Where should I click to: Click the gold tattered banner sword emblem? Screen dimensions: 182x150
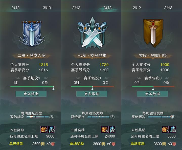pos(153,33)
